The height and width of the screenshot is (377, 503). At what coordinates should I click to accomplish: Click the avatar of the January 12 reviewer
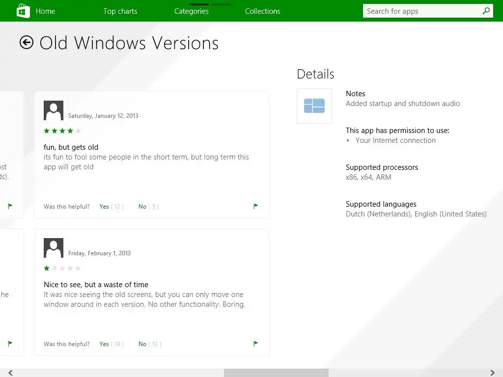54,110
